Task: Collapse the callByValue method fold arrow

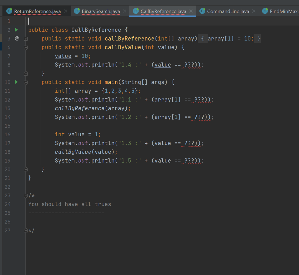Action: (25, 47)
